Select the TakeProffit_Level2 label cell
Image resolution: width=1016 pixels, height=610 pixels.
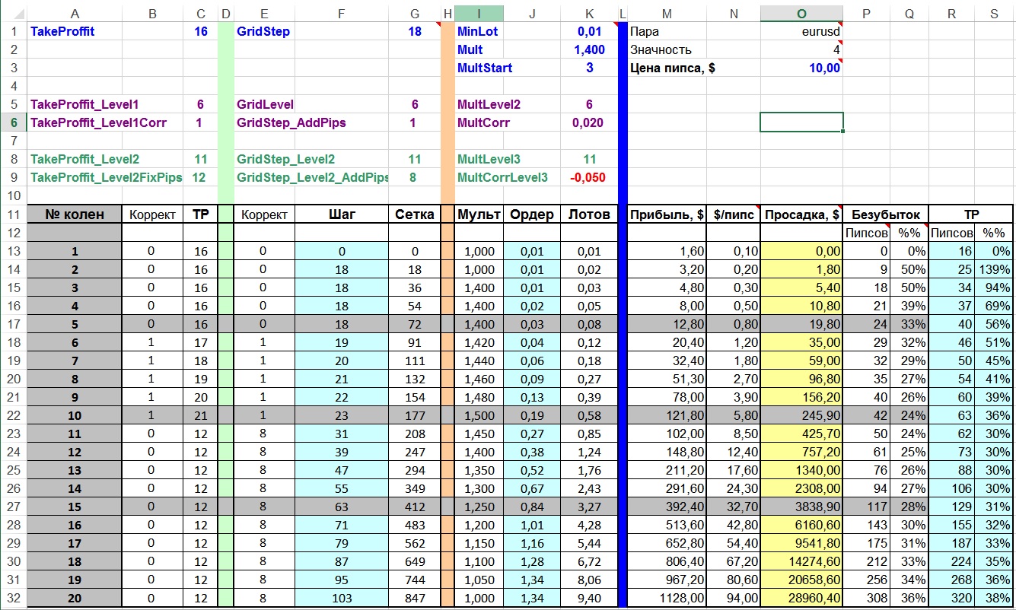[x=84, y=159]
